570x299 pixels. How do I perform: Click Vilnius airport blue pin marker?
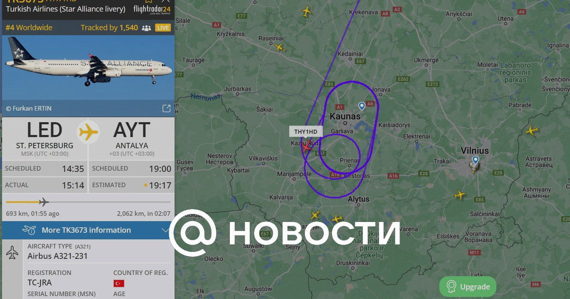tap(475, 160)
